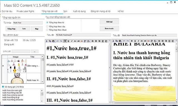178x106 pixels.
Task: Align left in right preview toolbar
Action: [x=159, y=41]
